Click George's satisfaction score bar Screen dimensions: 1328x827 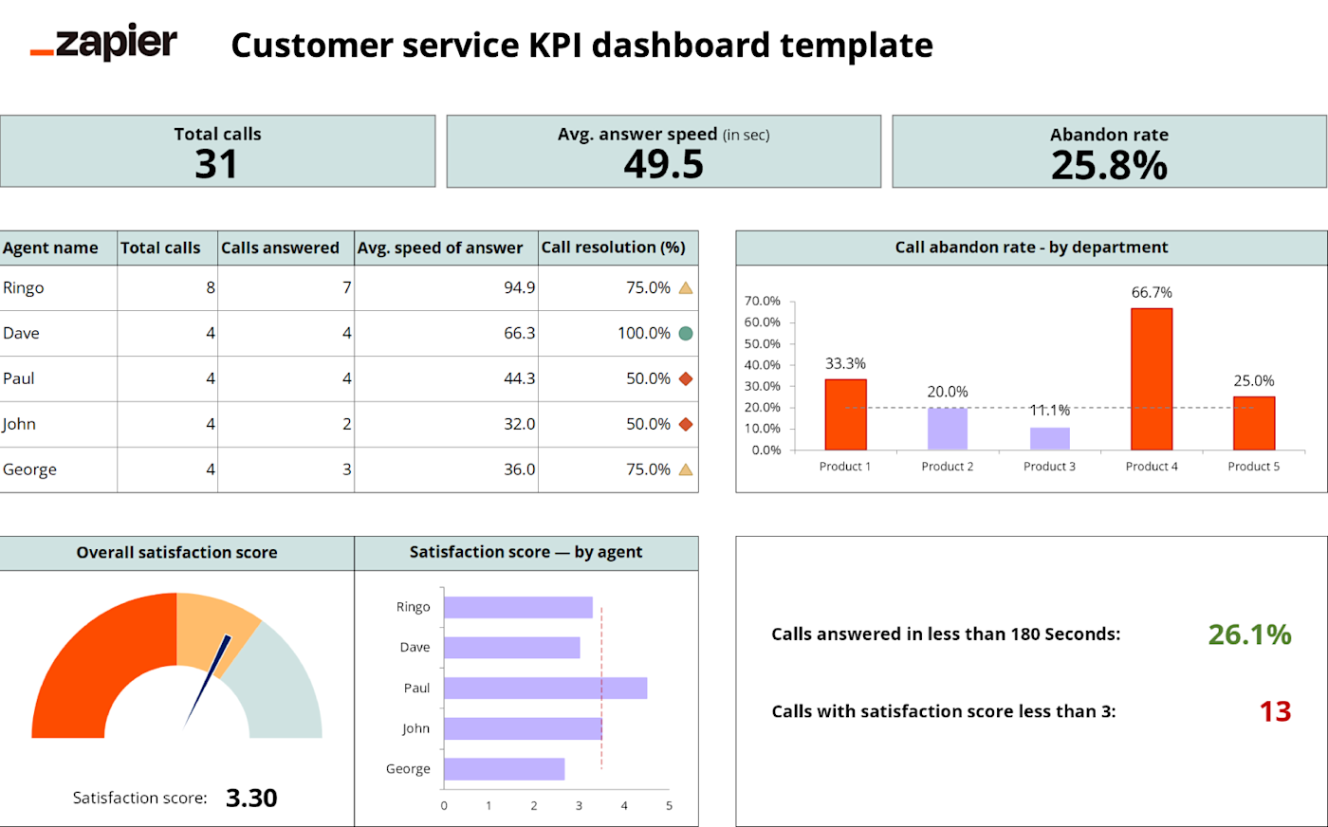(x=504, y=769)
